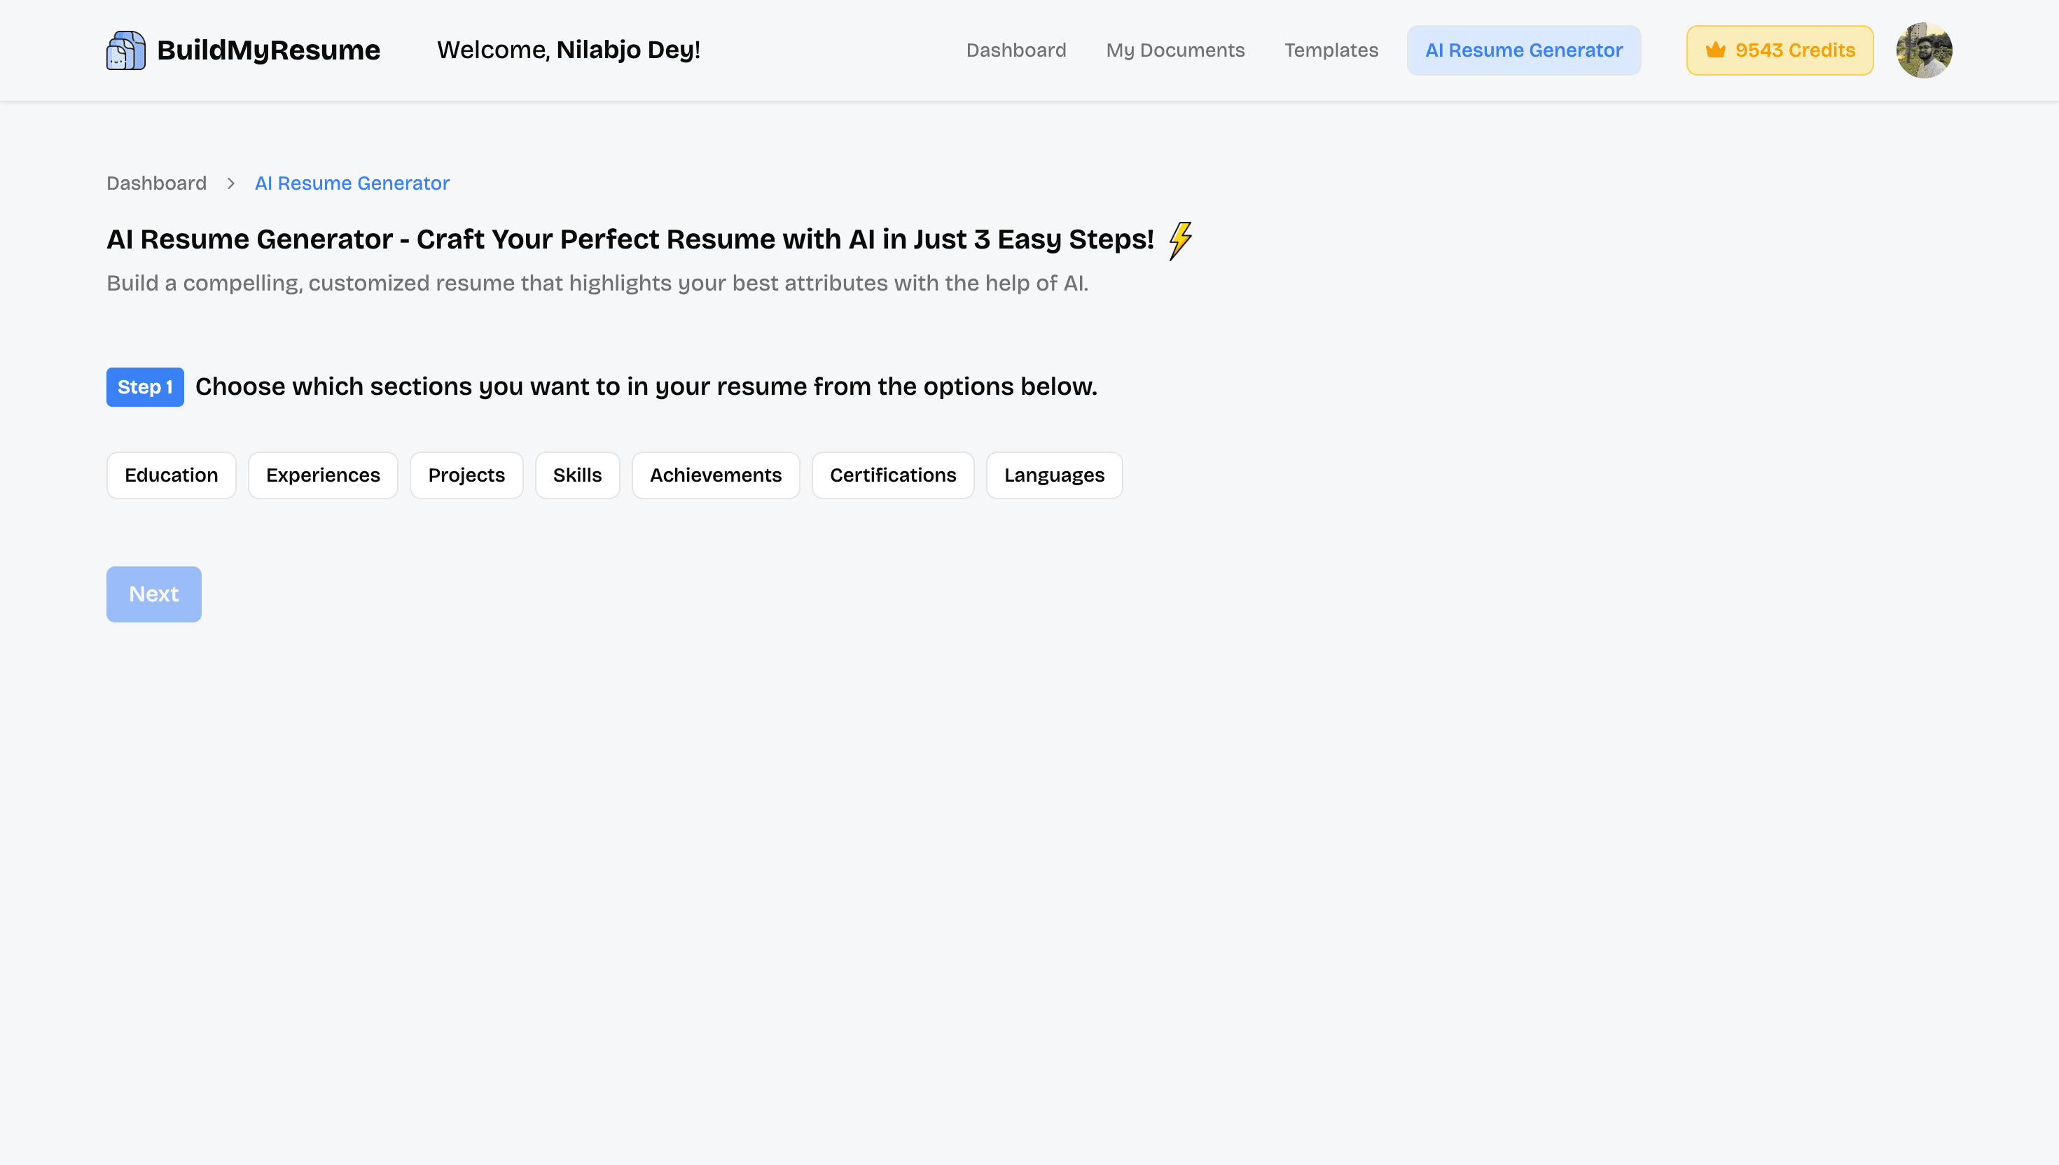Click the Next button

point(153,594)
